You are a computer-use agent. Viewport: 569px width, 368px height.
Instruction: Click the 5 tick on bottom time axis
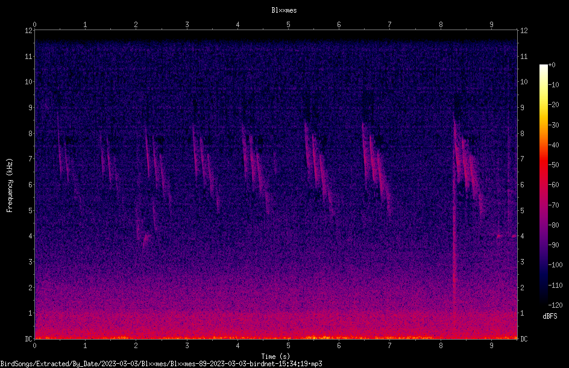coord(288,346)
